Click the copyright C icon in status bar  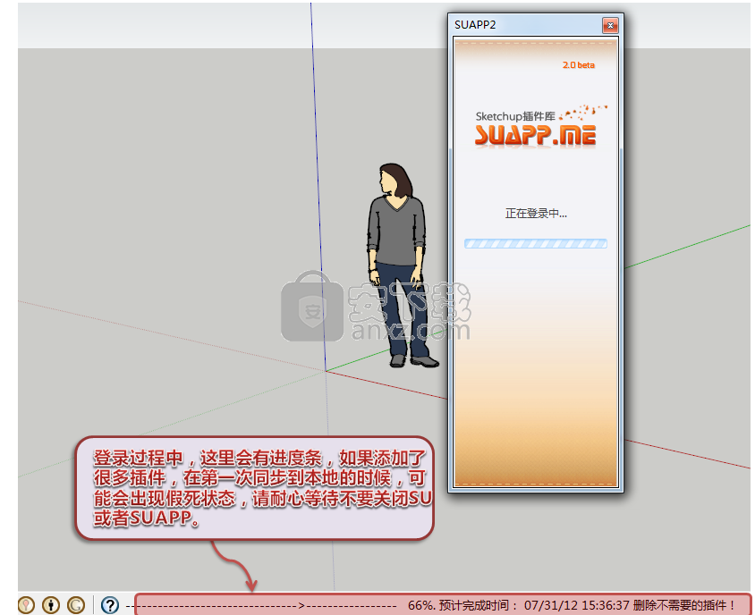pyautogui.click(x=76, y=605)
